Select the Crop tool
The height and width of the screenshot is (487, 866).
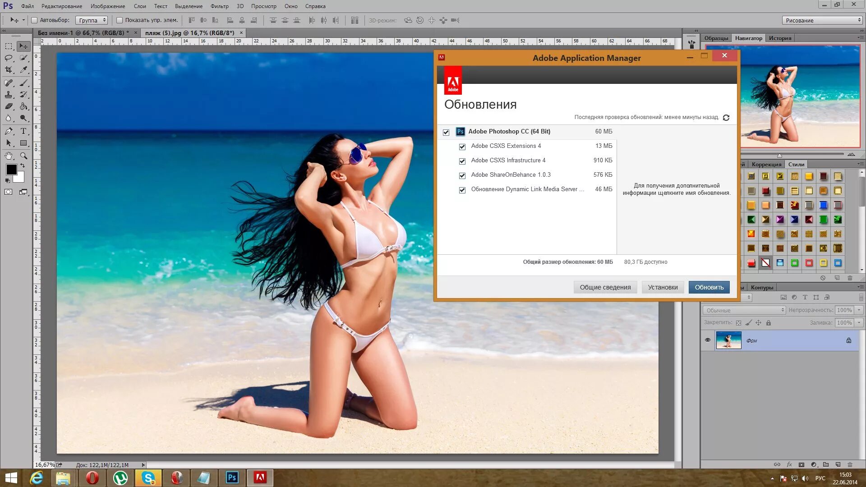pyautogui.click(x=9, y=70)
